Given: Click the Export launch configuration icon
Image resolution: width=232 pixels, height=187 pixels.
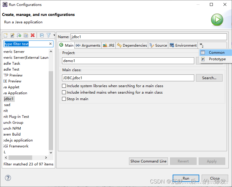Looking at the screenshot, I should click(19, 35).
